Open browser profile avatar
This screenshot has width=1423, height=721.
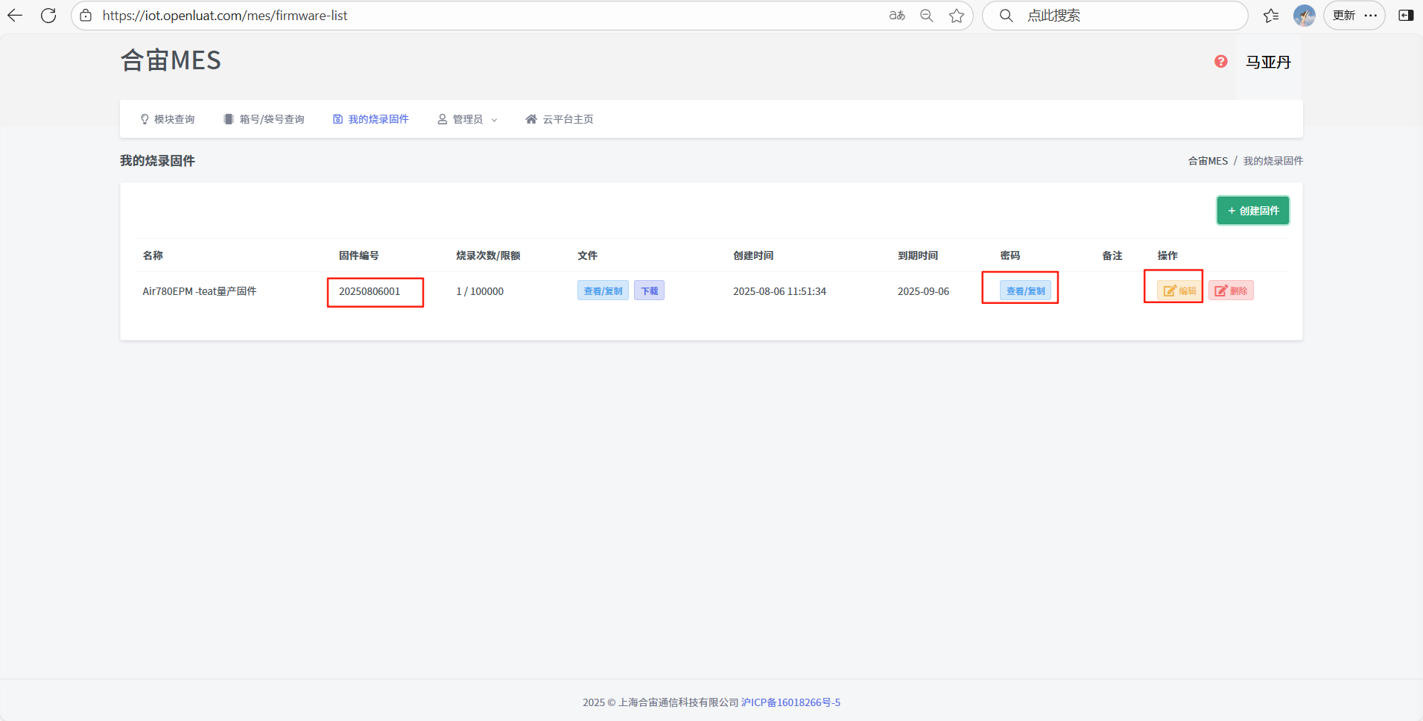point(1305,16)
